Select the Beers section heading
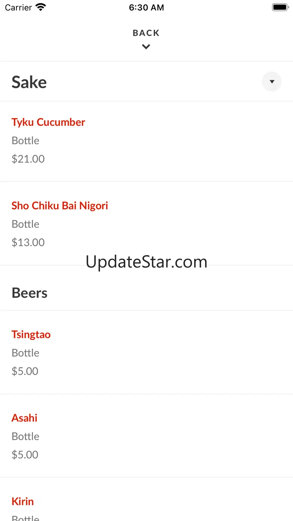This screenshot has height=521, width=293. [x=30, y=293]
